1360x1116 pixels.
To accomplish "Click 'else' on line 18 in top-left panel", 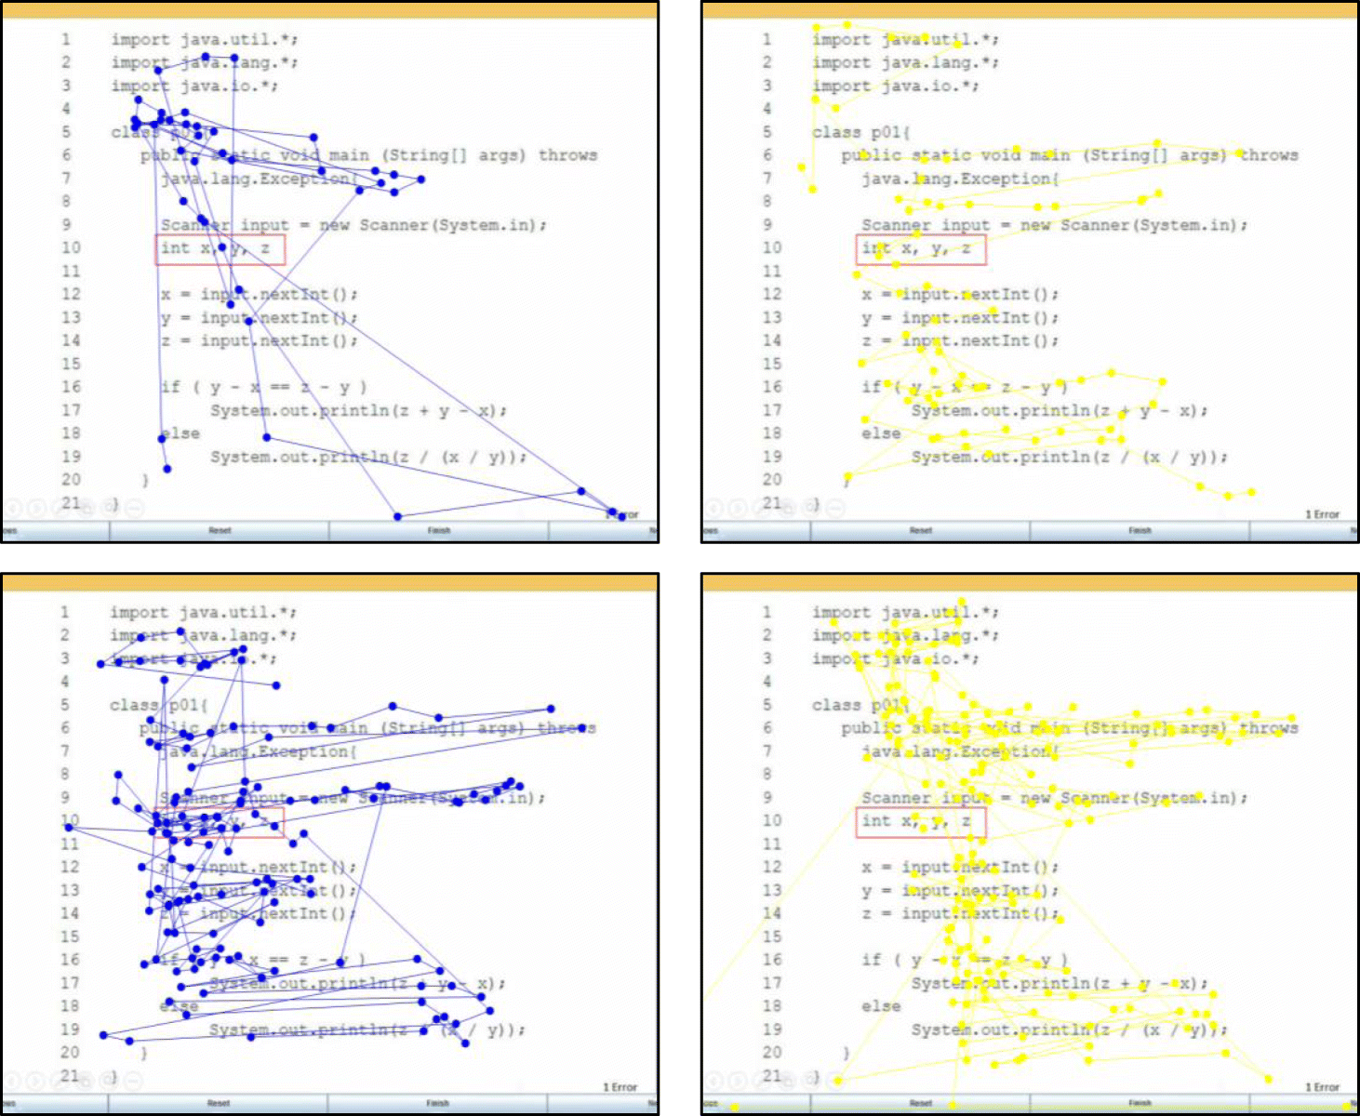I will tap(180, 433).
